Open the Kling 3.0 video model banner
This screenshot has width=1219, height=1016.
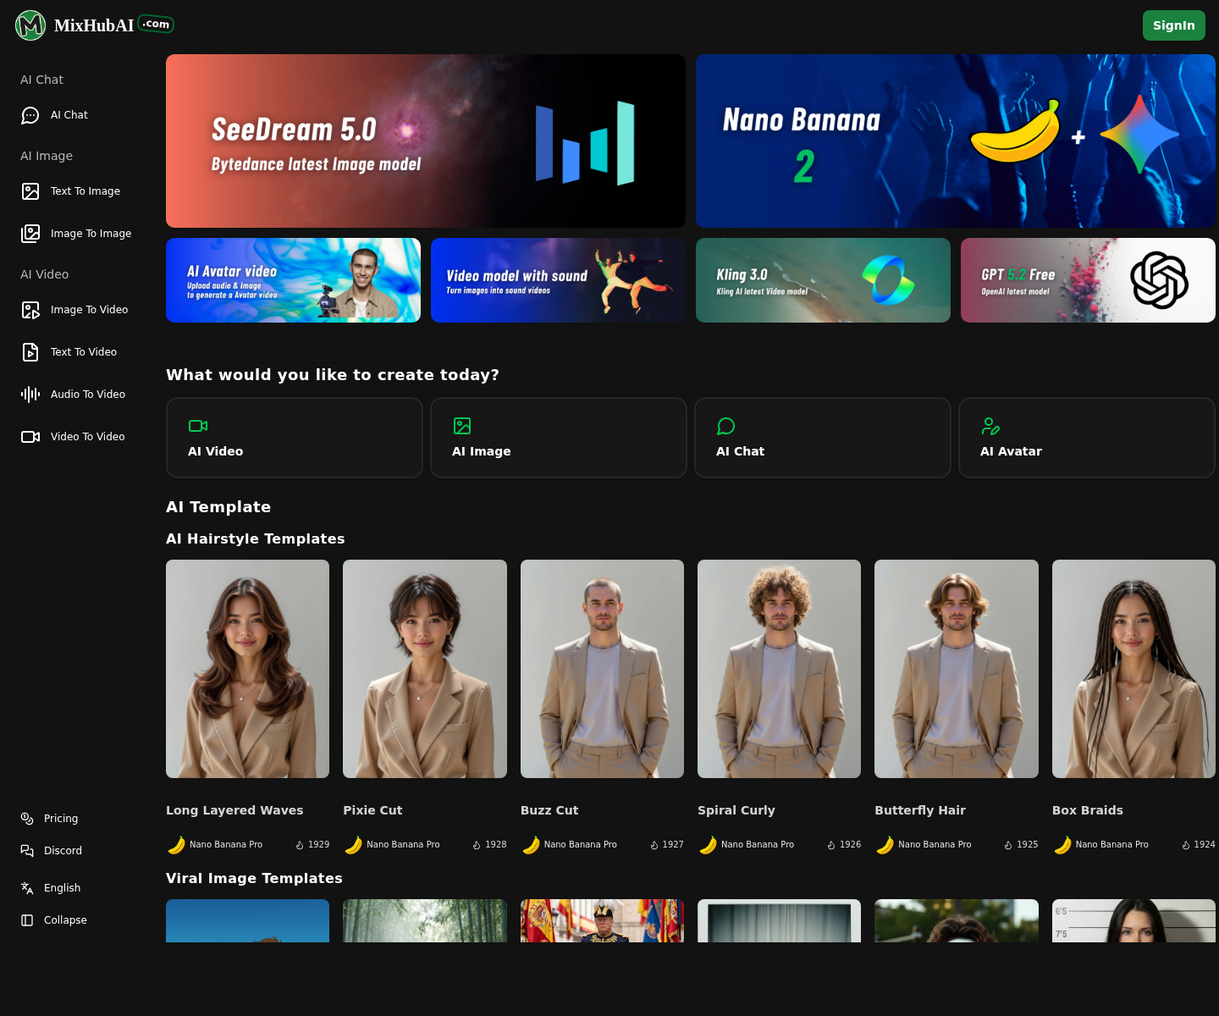click(x=822, y=280)
